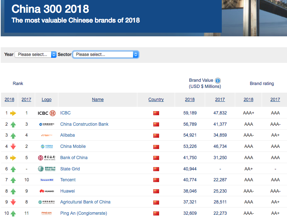
Task: Sort by Country column header
Action: point(156,100)
